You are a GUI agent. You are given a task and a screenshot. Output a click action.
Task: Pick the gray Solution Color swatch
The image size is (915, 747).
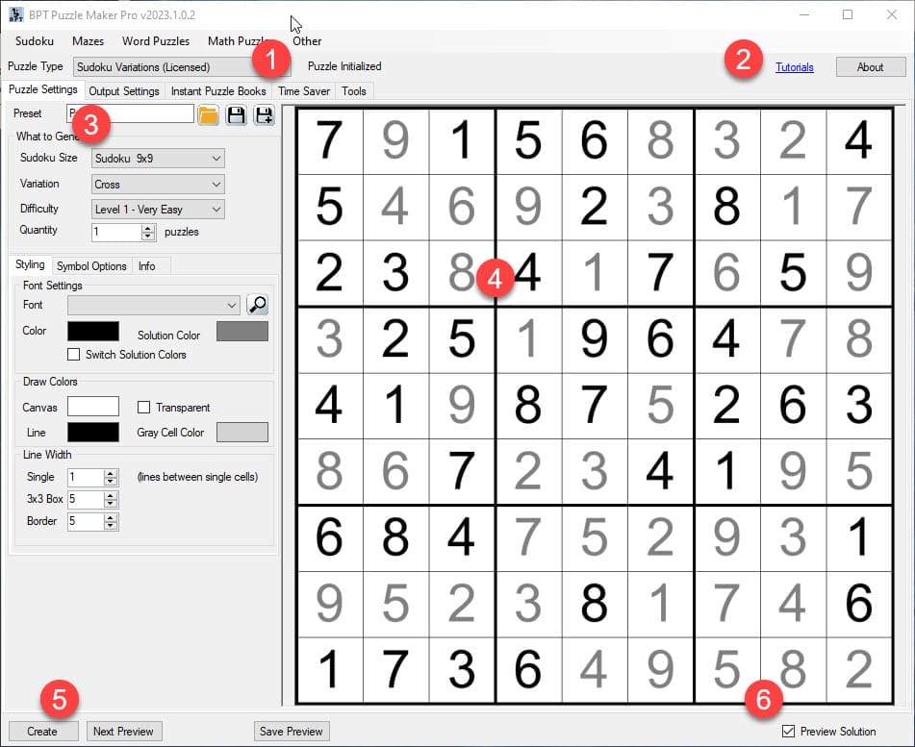(242, 332)
